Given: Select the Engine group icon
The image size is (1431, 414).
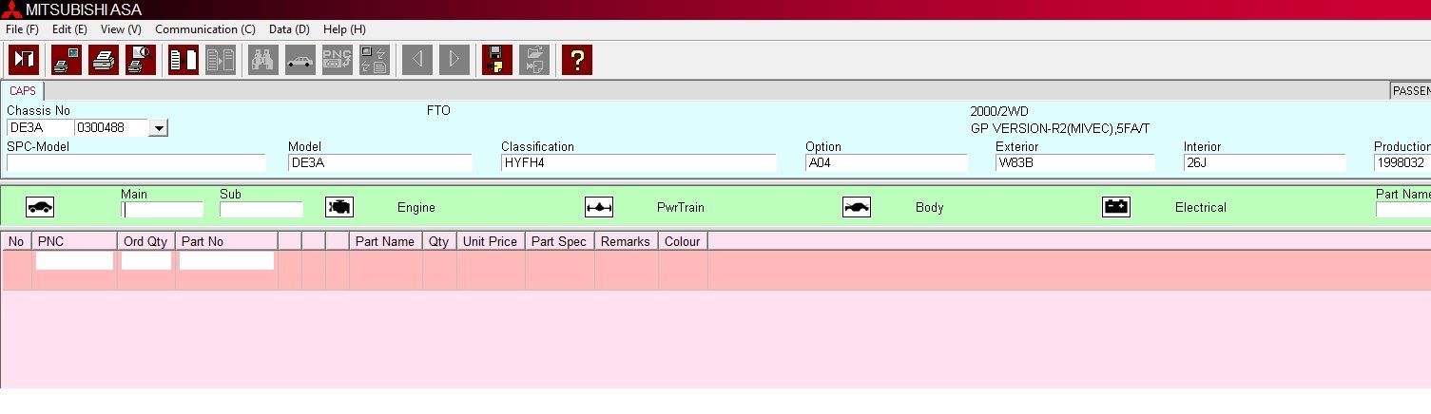Looking at the screenshot, I should click(339, 207).
